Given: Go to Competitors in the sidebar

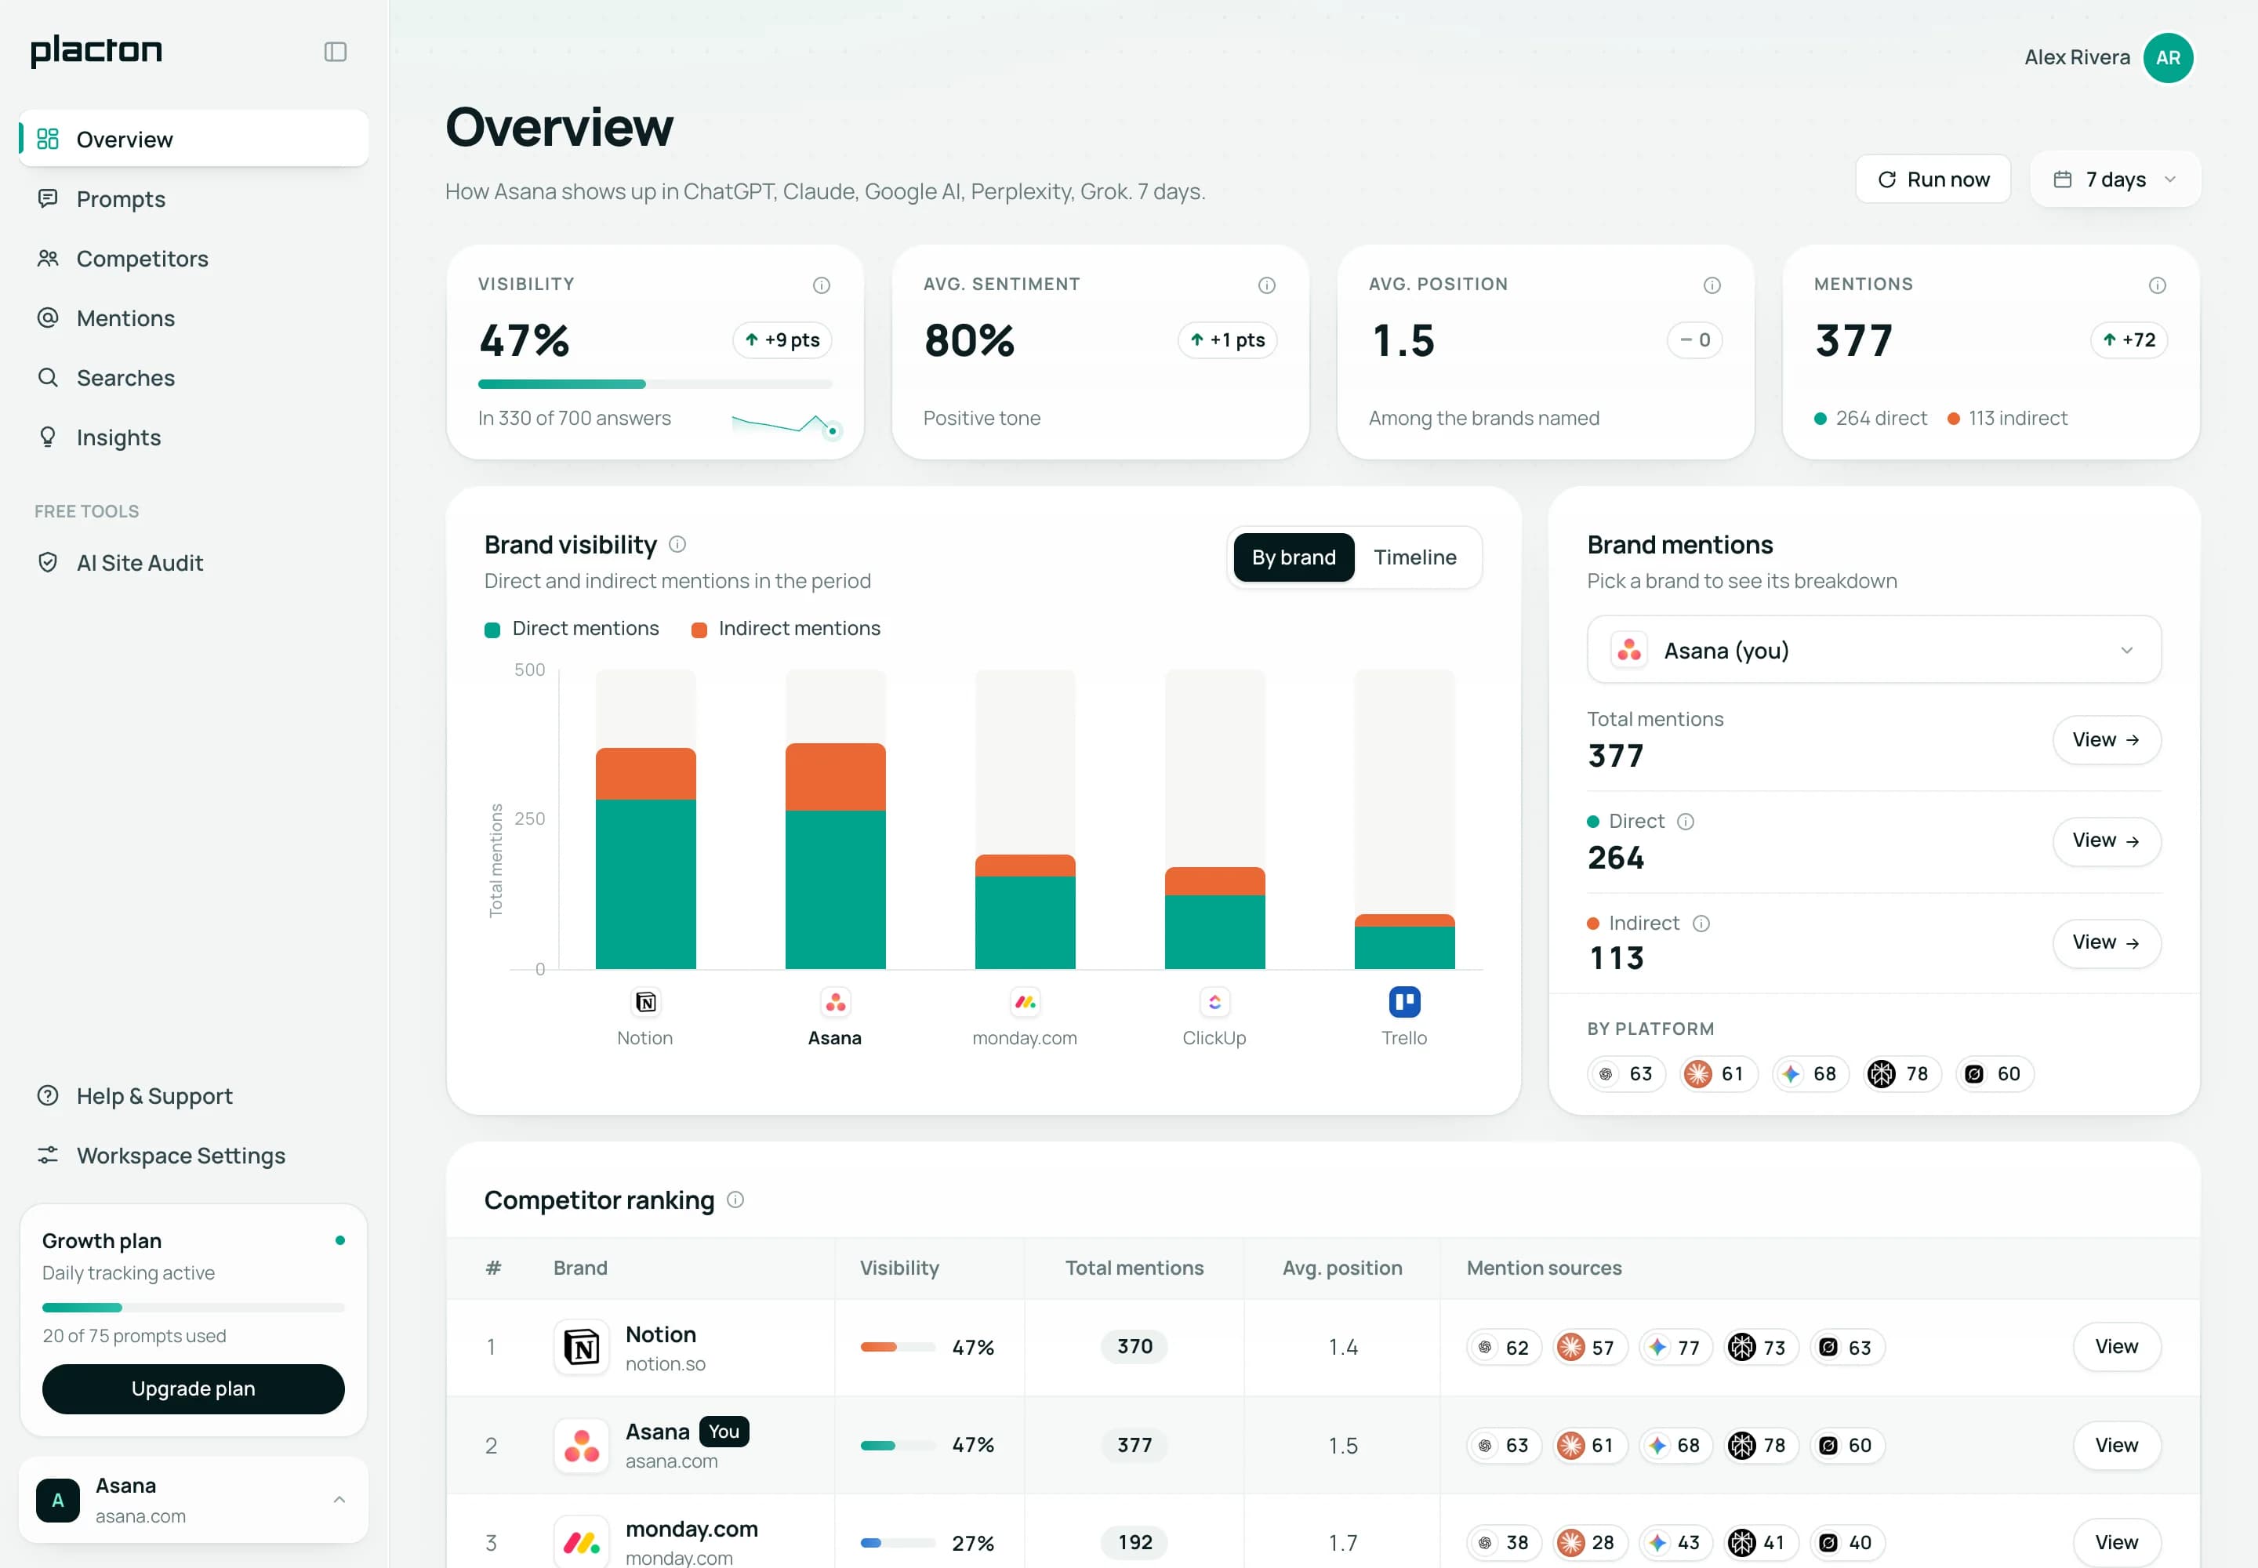Looking at the screenshot, I should click(x=194, y=259).
